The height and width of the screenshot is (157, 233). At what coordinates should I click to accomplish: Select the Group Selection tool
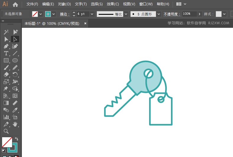pyautogui.click(x=15, y=32)
